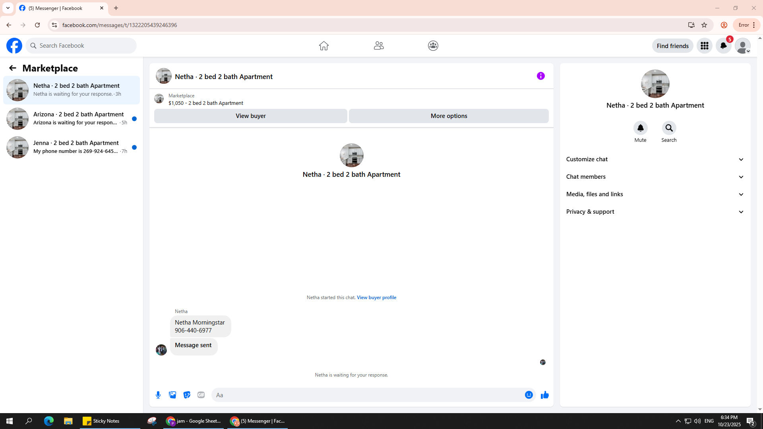
Task: Open the Arizona apartment conversation
Action: click(x=72, y=118)
